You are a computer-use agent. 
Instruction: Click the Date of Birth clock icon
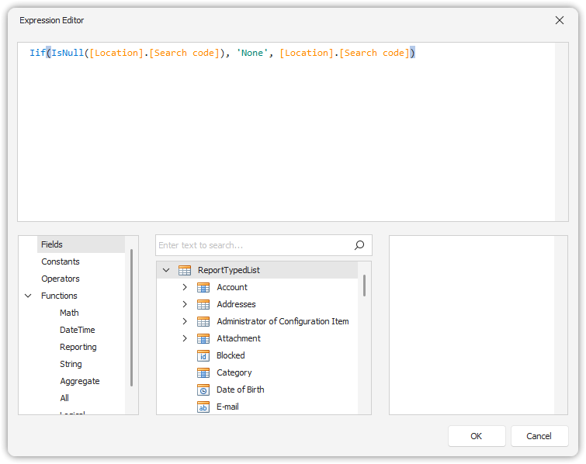tap(203, 390)
